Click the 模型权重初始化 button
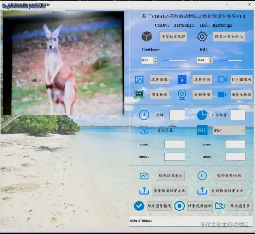 229,36
